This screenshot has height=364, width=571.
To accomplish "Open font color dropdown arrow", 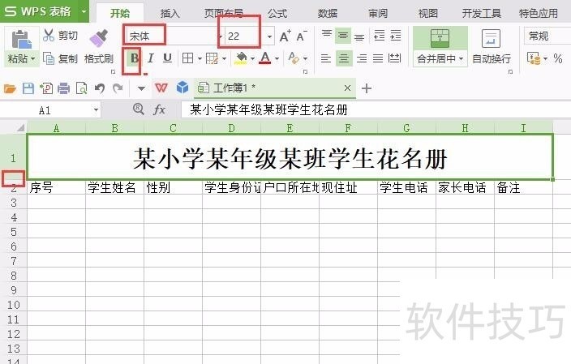I will click(277, 58).
